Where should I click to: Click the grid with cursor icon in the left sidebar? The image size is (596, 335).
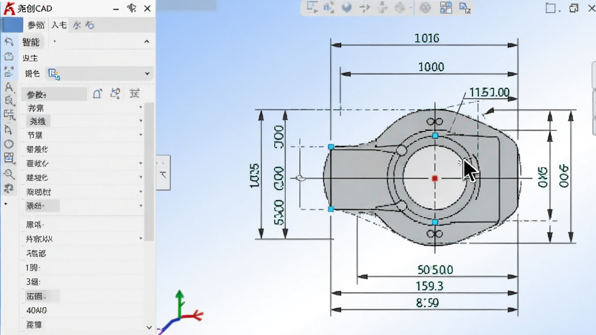coord(9,115)
